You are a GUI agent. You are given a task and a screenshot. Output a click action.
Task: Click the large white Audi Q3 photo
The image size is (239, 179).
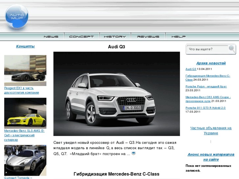coord(117,94)
